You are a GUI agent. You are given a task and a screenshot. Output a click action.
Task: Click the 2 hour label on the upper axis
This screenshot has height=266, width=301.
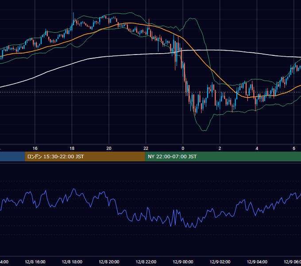[220, 149]
